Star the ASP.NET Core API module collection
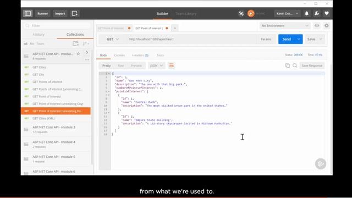The width and height of the screenshot is (352, 198). [78, 54]
